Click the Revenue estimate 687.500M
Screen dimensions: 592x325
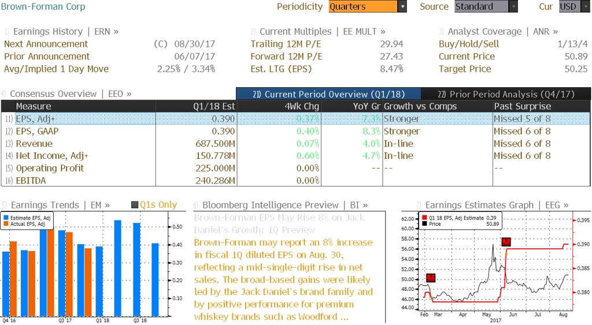[215, 144]
